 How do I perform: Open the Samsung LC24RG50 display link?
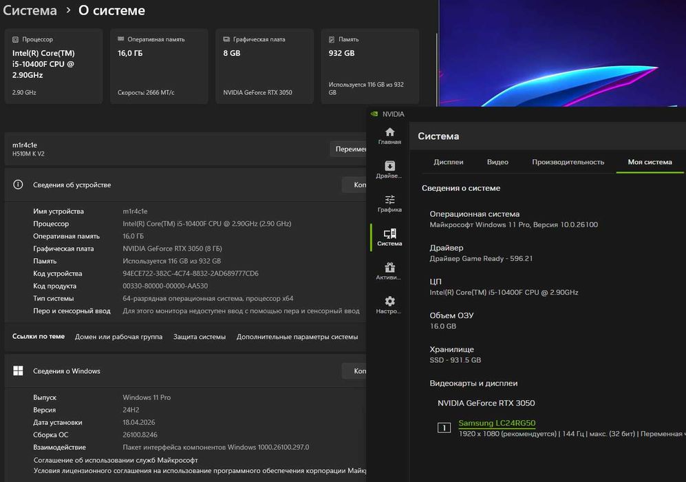(x=497, y=423)
